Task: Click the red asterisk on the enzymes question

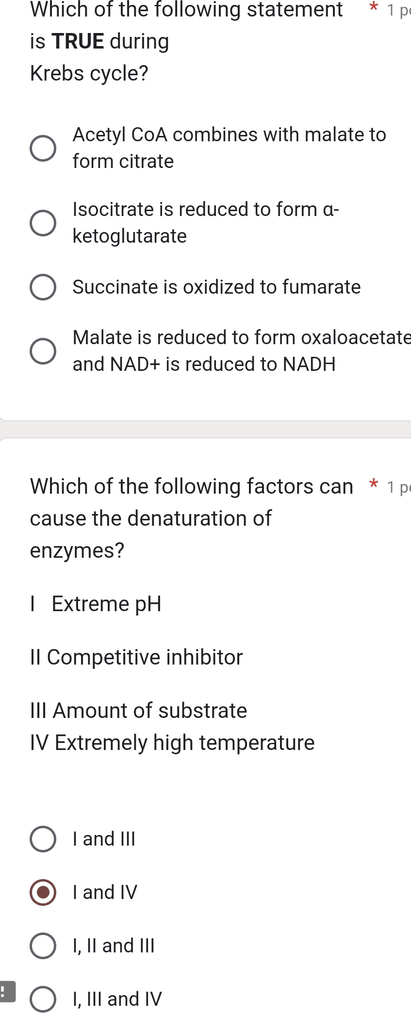Action: pos(373,485)
